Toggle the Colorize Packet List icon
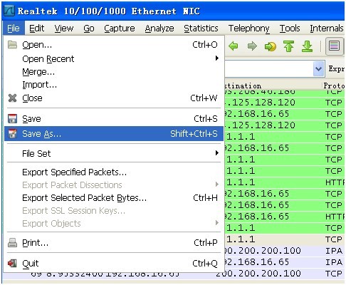Image resolution: width=346 pixels, height=285 pixels. 334,46
